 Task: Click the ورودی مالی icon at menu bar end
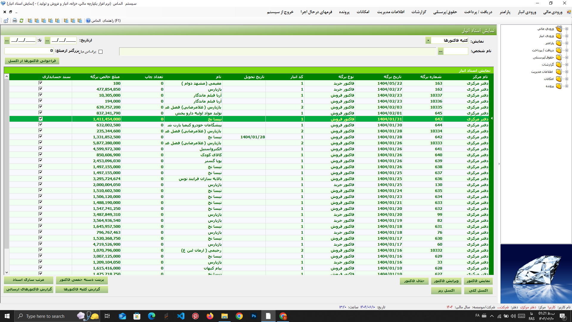pyautogui.click(x=569, y=12)
